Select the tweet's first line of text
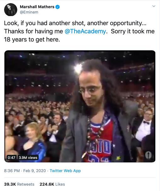The height and width of the screenshot is (191, 160). 75,23
